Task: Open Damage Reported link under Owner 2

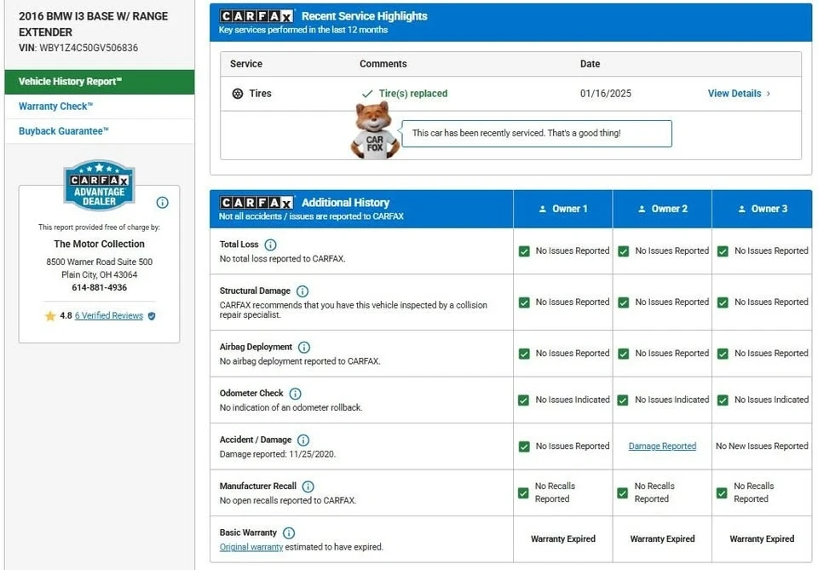Action: point(662,446)
